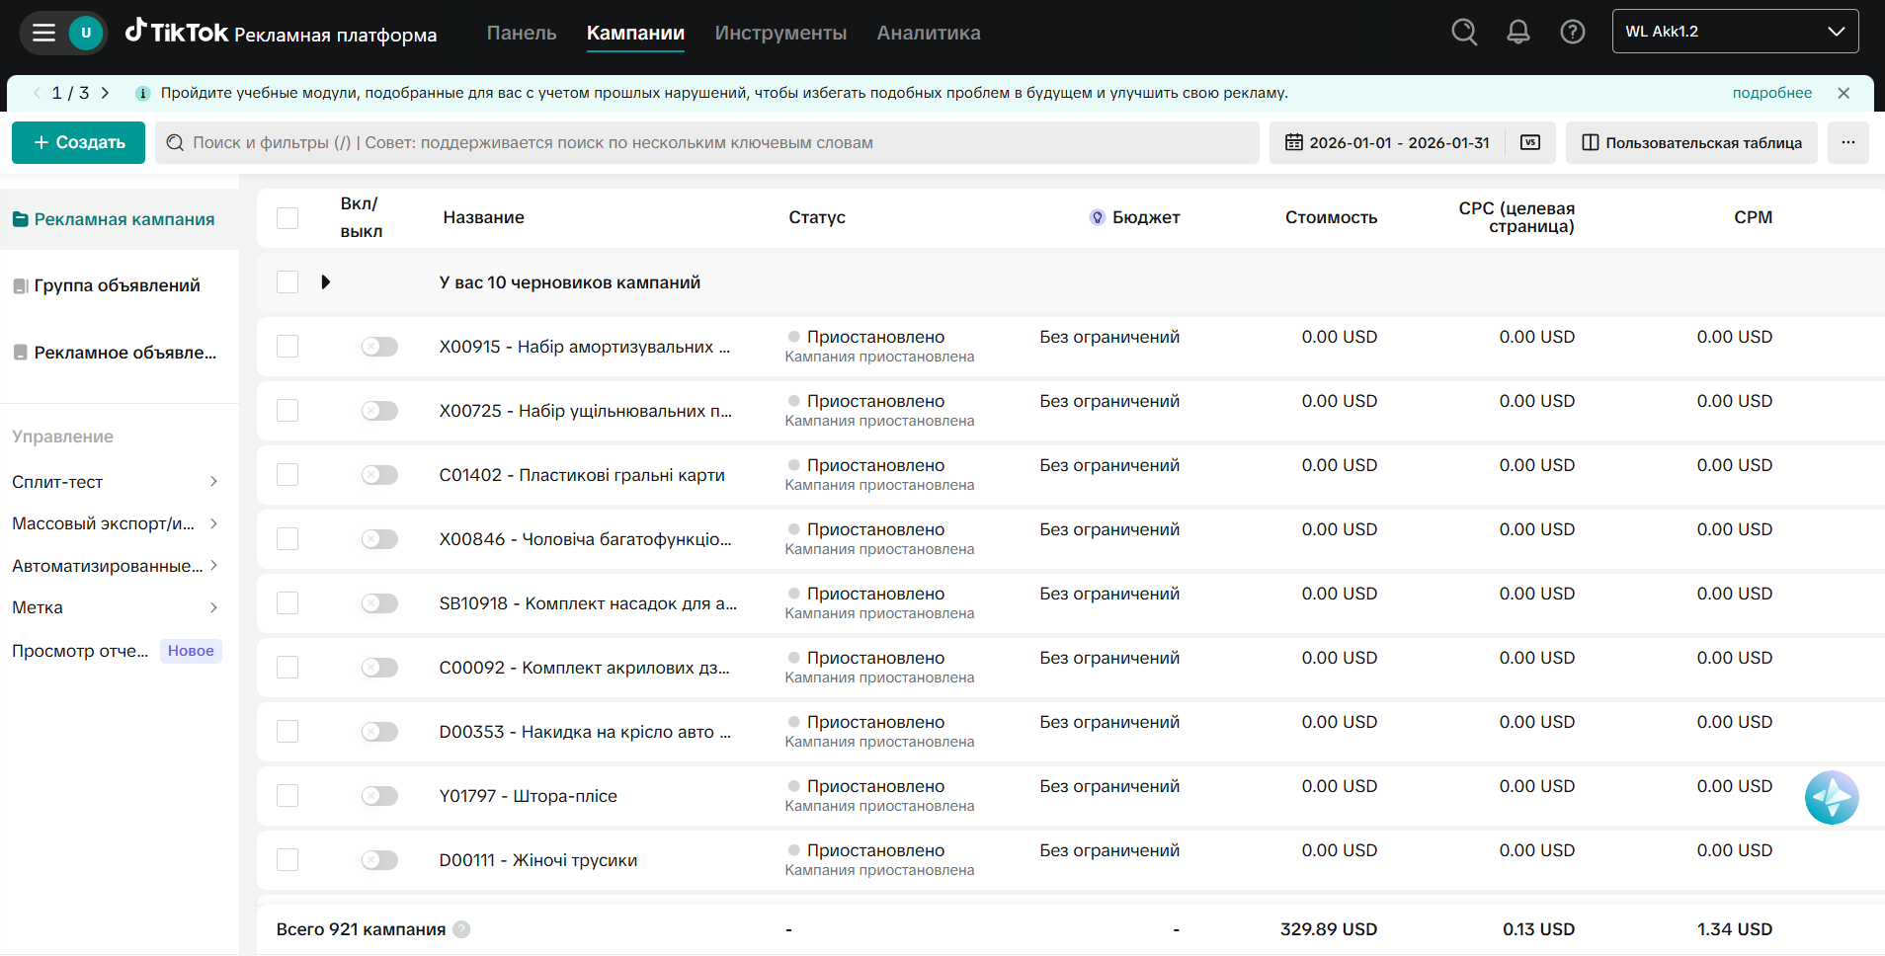Viewport: 1885px width, 956px height.
Task: Follow the подробнее link in banner
Action: point(1771,93)
